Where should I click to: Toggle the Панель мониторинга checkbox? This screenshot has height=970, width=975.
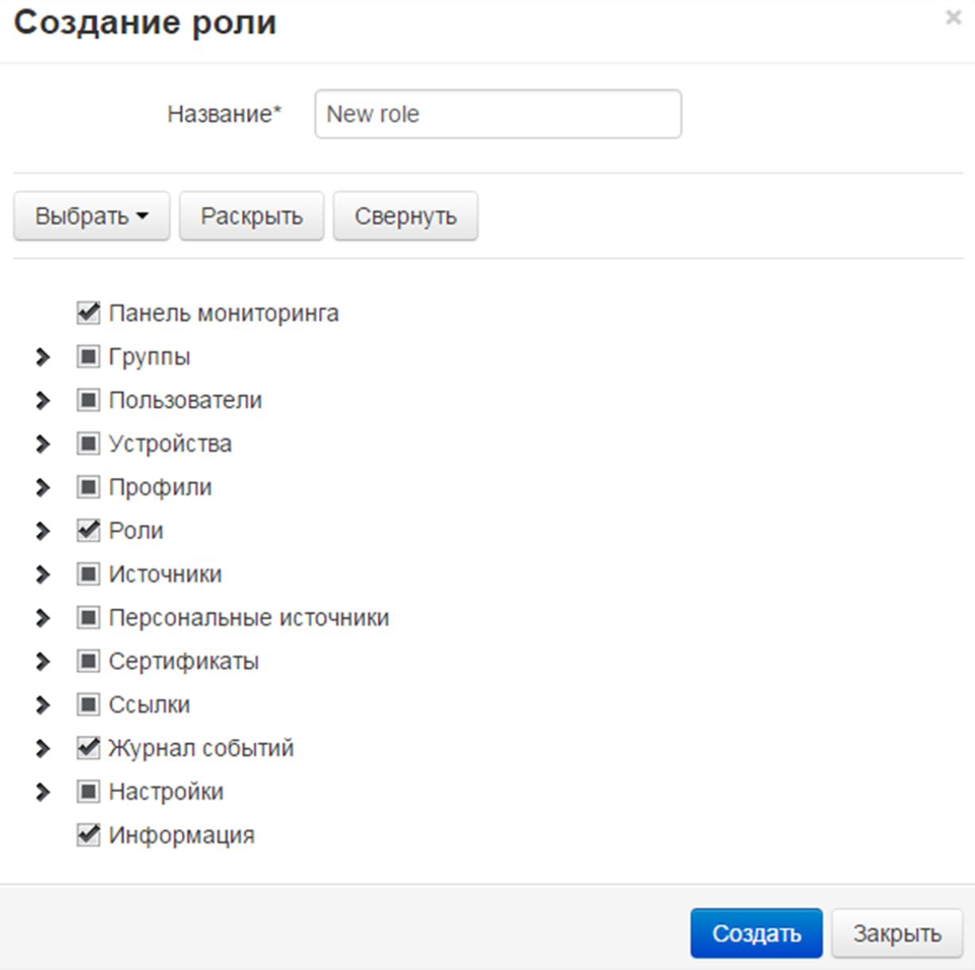(x=88, y=313)
